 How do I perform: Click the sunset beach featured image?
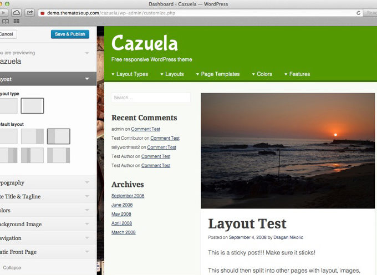click(287, 150)
